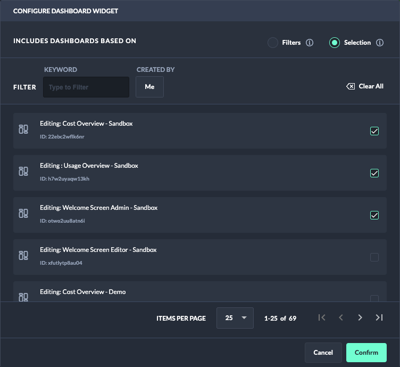Viewport: 400px width, 367px height.
Task: Check Editing: Welcome Screen Editor - Sandbox checkbox
Action: click(x=374, y=257)
